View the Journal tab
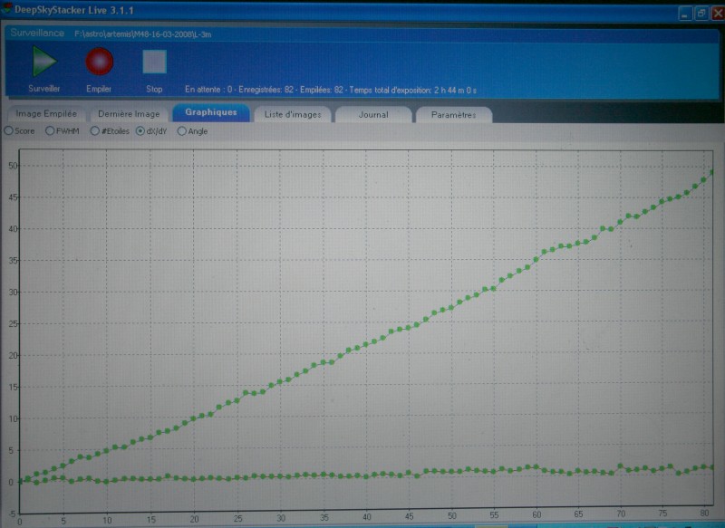This screenshot has width=725, height=528. pyautogui.click(x=373, y=114)
